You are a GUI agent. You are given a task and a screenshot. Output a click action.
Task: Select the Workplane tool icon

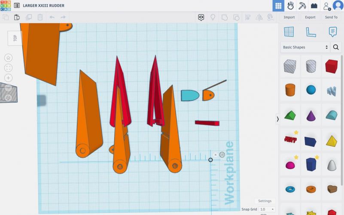tap(289, 32)
